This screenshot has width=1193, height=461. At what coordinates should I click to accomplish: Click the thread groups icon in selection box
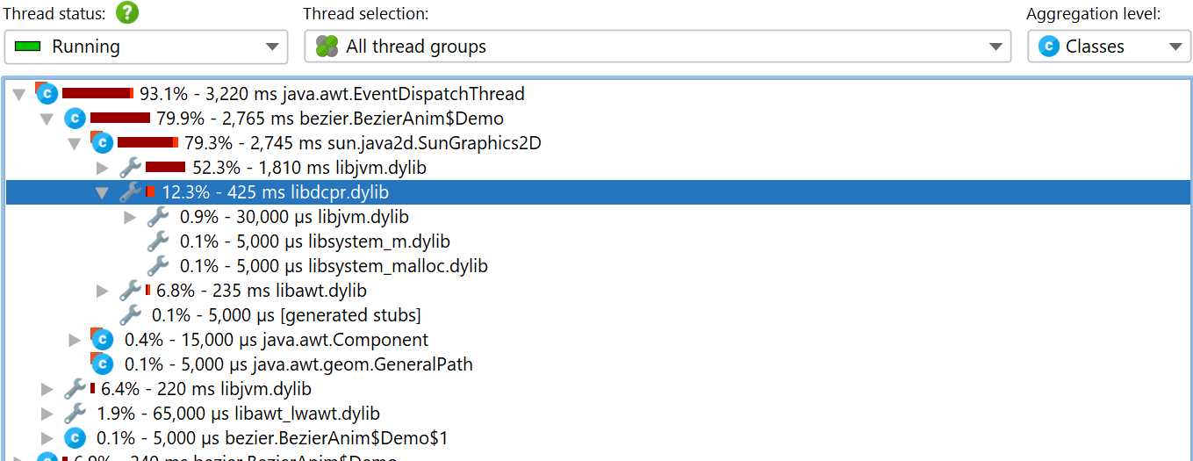coord(327,47)
